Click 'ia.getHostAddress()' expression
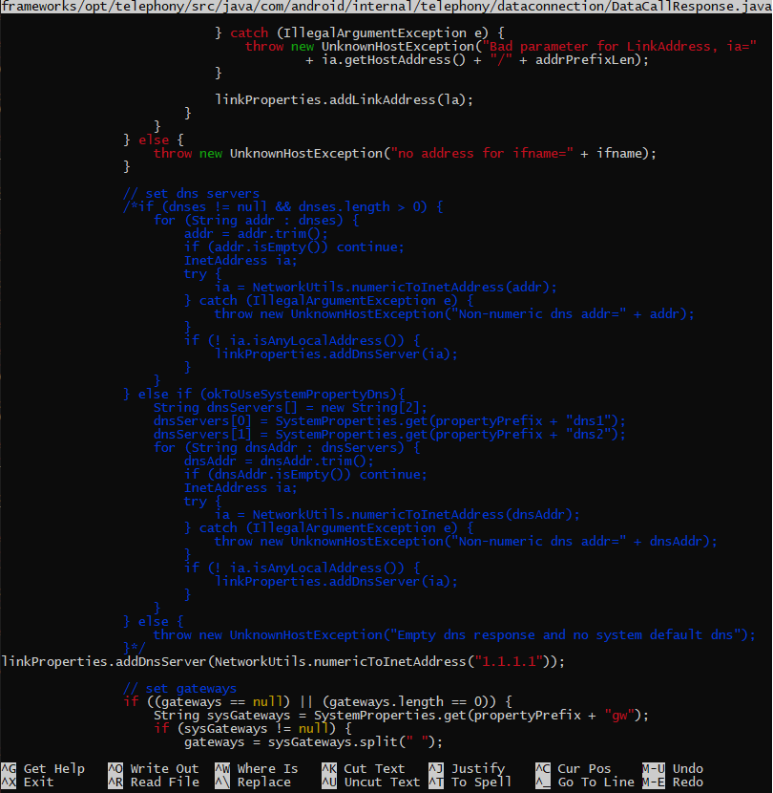The height and width of the screenshot is (793, 773). point(393,59)
